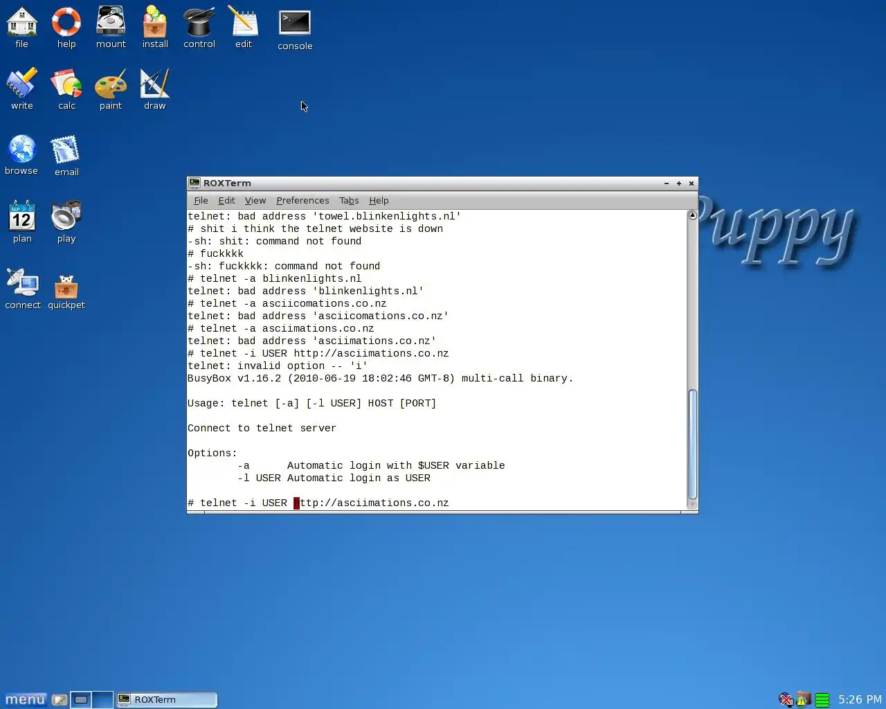This screenshot has height=709, width=886.
Task: Maximize the ROXTerm window
Action: [679, 183]
